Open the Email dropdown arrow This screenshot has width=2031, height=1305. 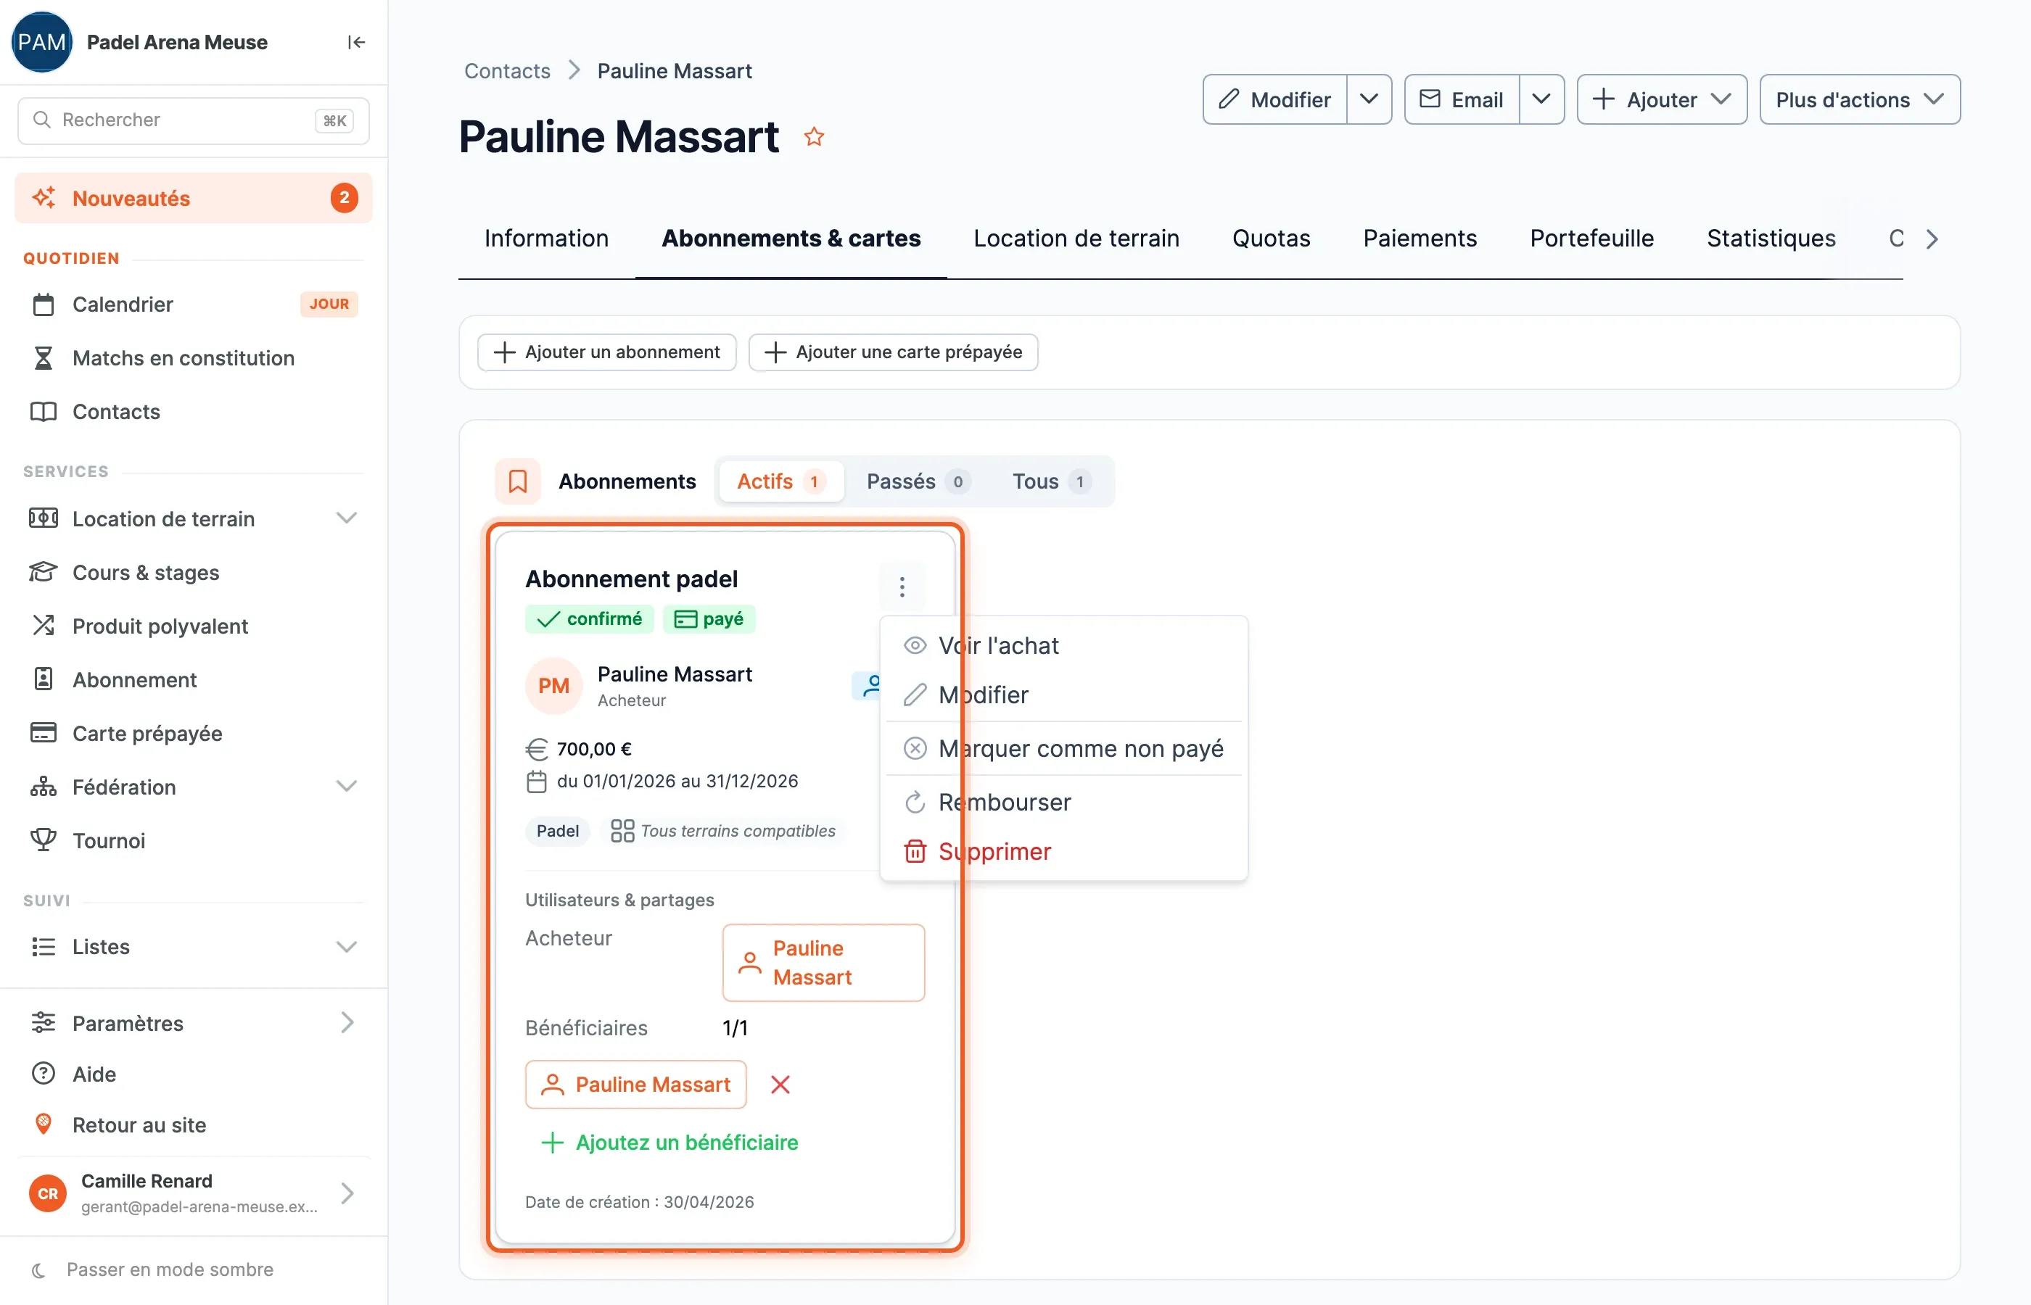pyautogui.click(x=1541, y=99)
